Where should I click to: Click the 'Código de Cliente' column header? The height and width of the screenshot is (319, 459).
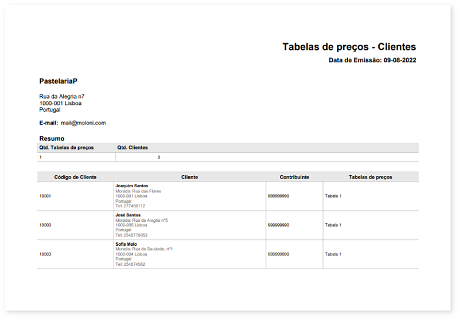coord(75,177)
